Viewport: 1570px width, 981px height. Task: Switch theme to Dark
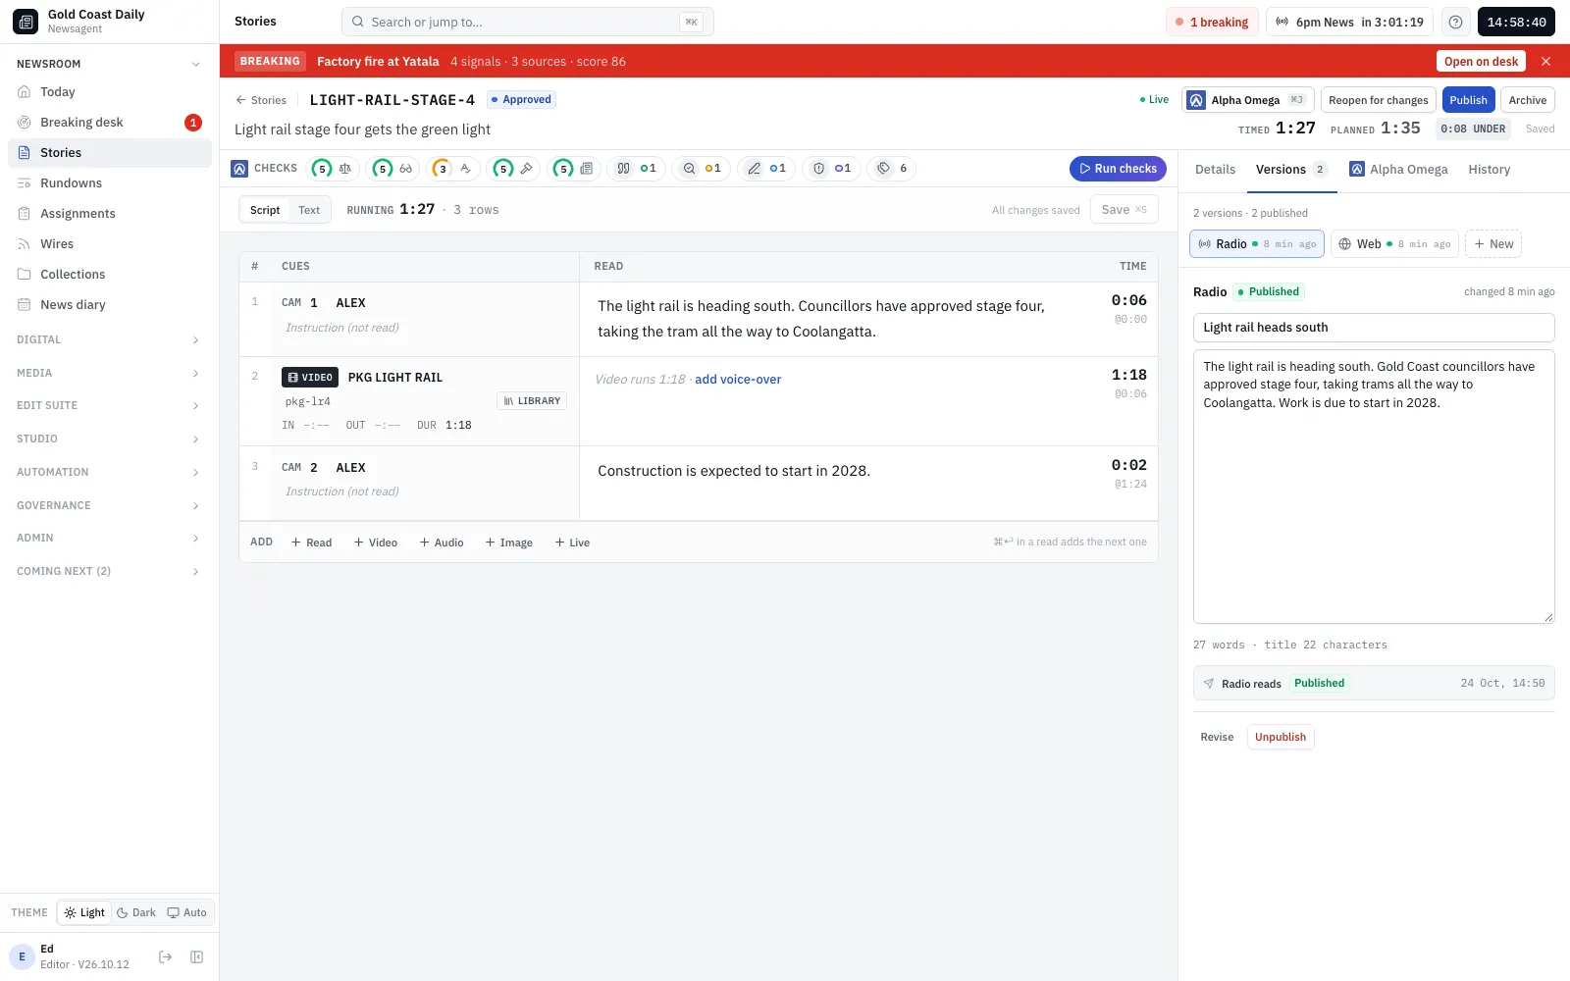pyautogui.click(x=135, y=912)
